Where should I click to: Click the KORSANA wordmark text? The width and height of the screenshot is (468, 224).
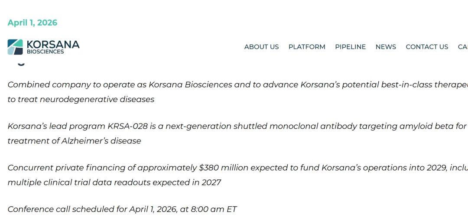pyautogui.click(x=53, y=44)
